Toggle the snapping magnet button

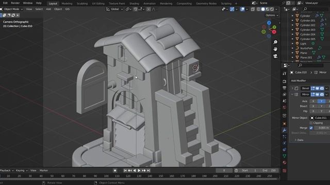pos(135,9)
